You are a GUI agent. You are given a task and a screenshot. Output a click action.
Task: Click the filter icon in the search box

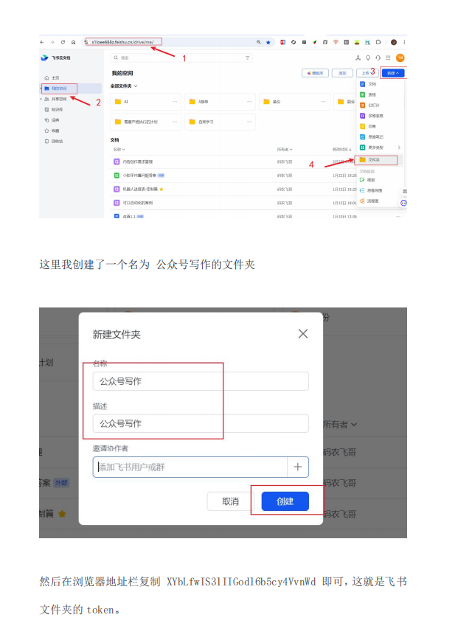247,58
